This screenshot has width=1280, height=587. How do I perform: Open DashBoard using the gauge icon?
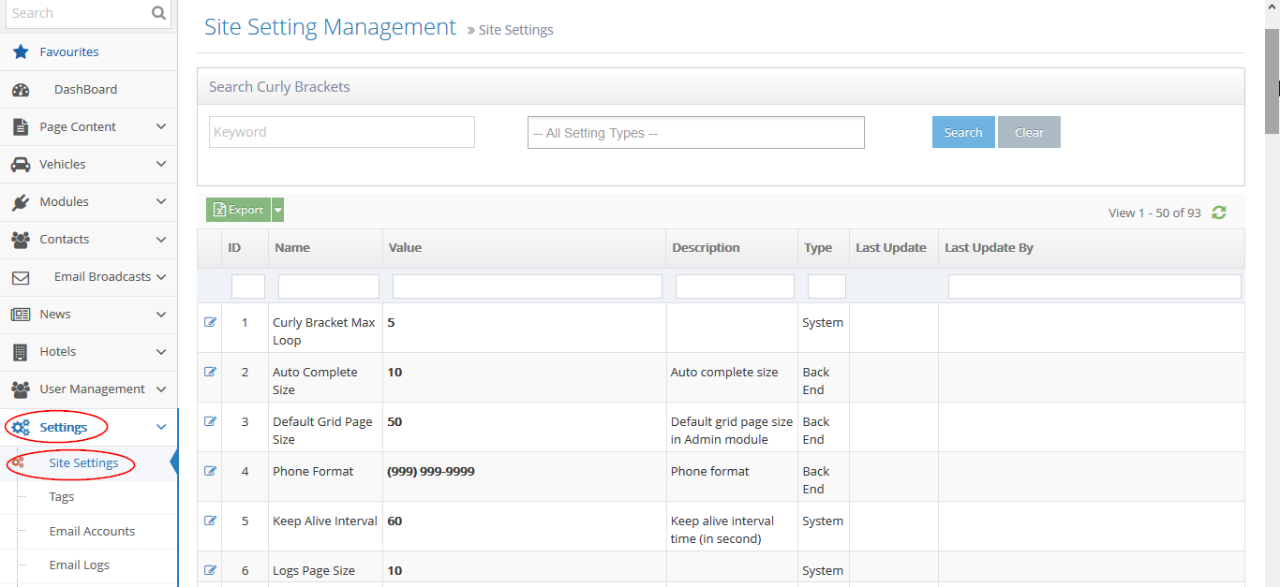tap(21, 89)
